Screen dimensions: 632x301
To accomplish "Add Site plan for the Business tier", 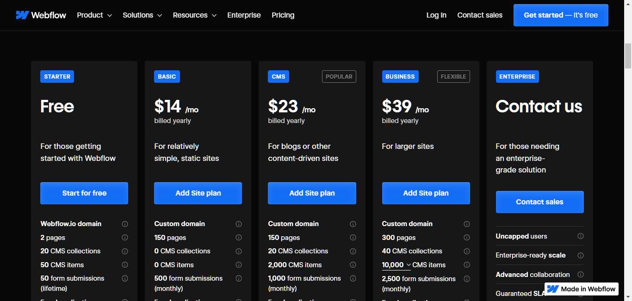I will tap(426, 193).
